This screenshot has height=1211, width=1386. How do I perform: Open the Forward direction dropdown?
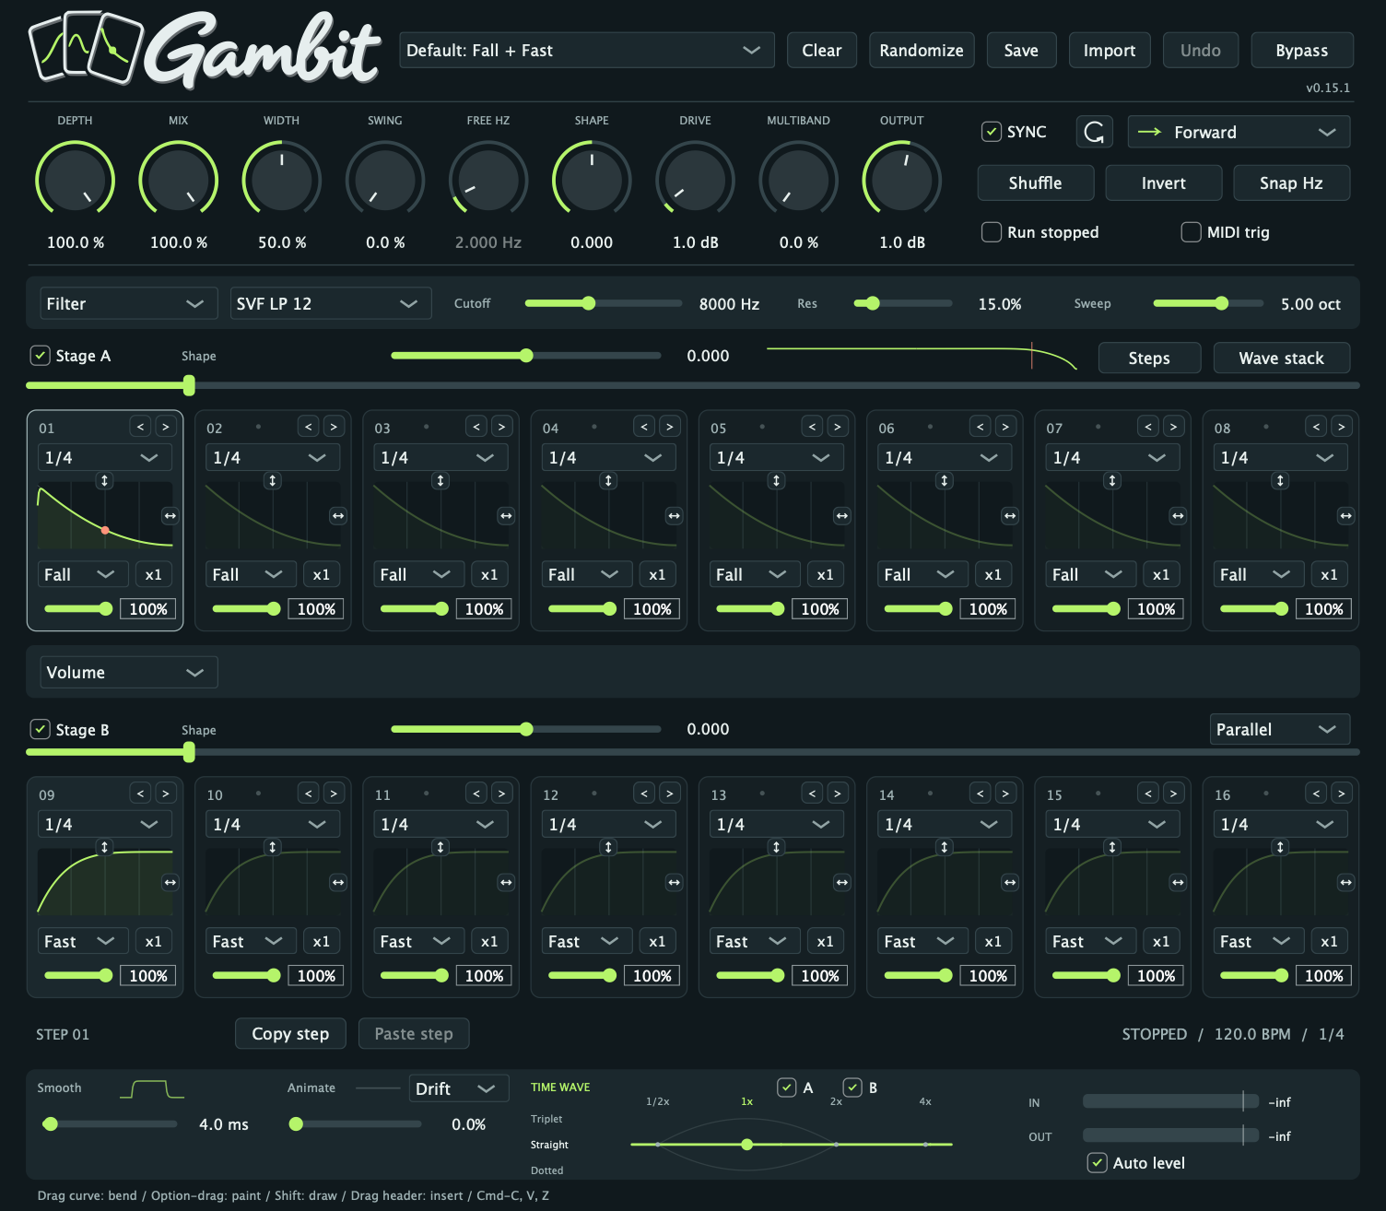[x=1239, y=132]
